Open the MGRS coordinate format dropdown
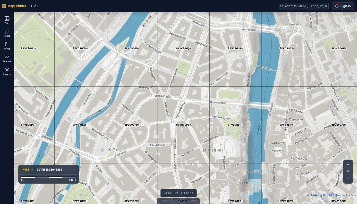Image resolution: width=357 pixels, height=204 pixels. pos(28,170)
